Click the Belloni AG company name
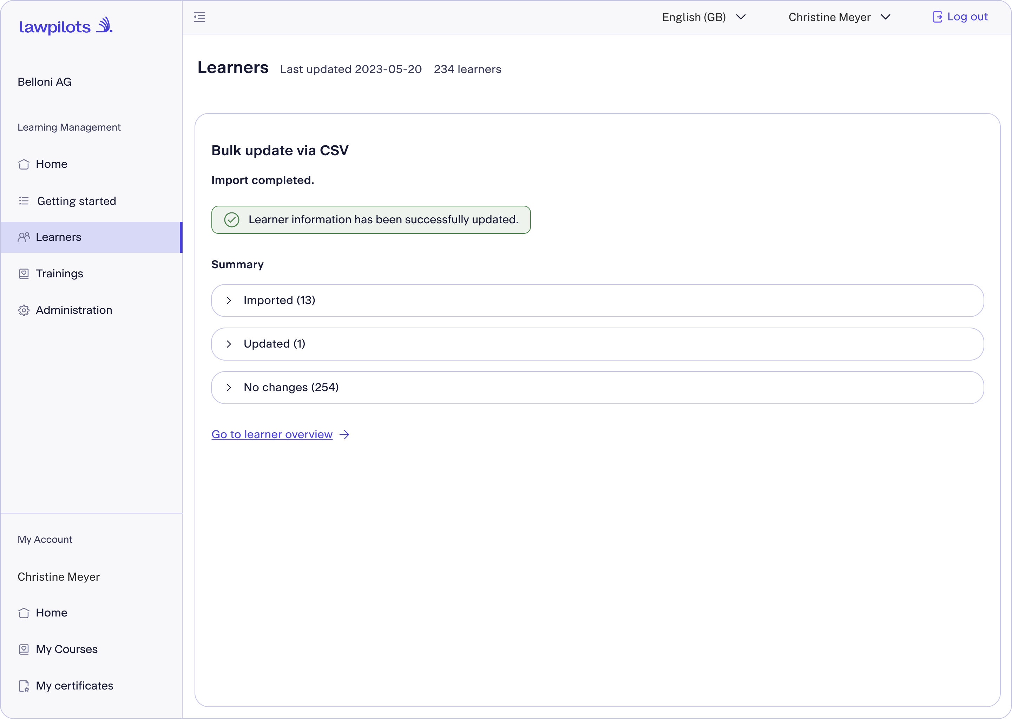Screen dimensions: 1012x719 pyautogui.click(x=45, y=82)
